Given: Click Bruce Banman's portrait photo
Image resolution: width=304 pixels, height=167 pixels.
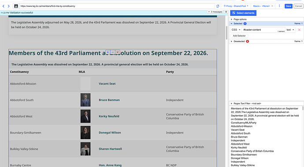Looking at the screenshot, I should [85, 100].
